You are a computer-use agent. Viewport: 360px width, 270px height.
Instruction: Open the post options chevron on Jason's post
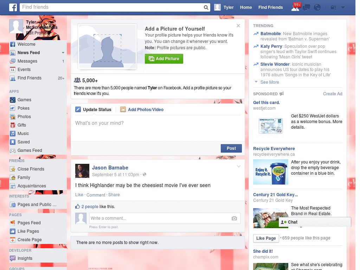pos(239,166)
